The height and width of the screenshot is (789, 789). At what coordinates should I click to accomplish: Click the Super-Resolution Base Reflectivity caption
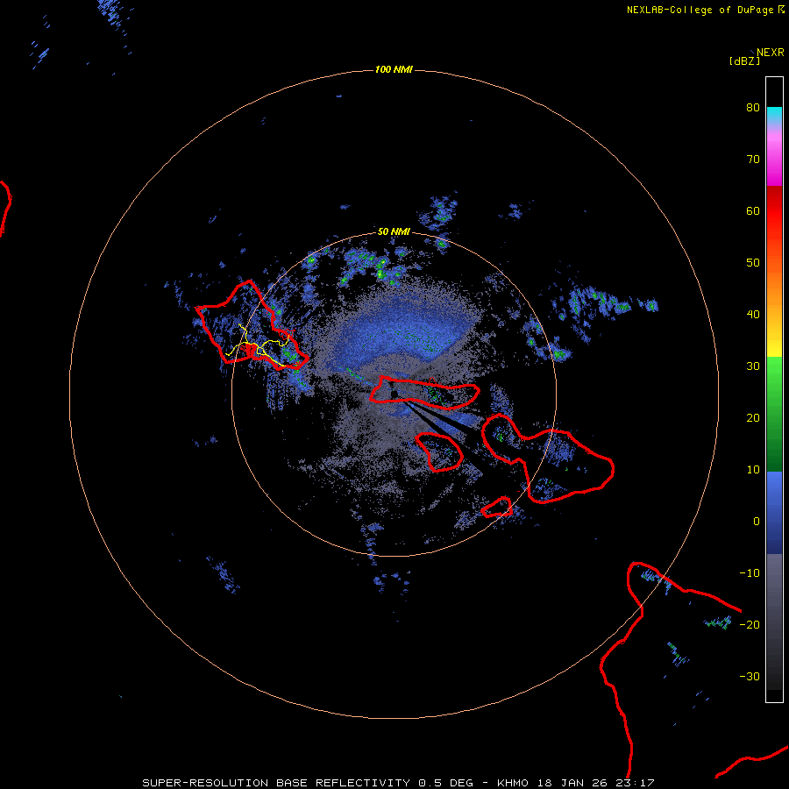point(398,783)
